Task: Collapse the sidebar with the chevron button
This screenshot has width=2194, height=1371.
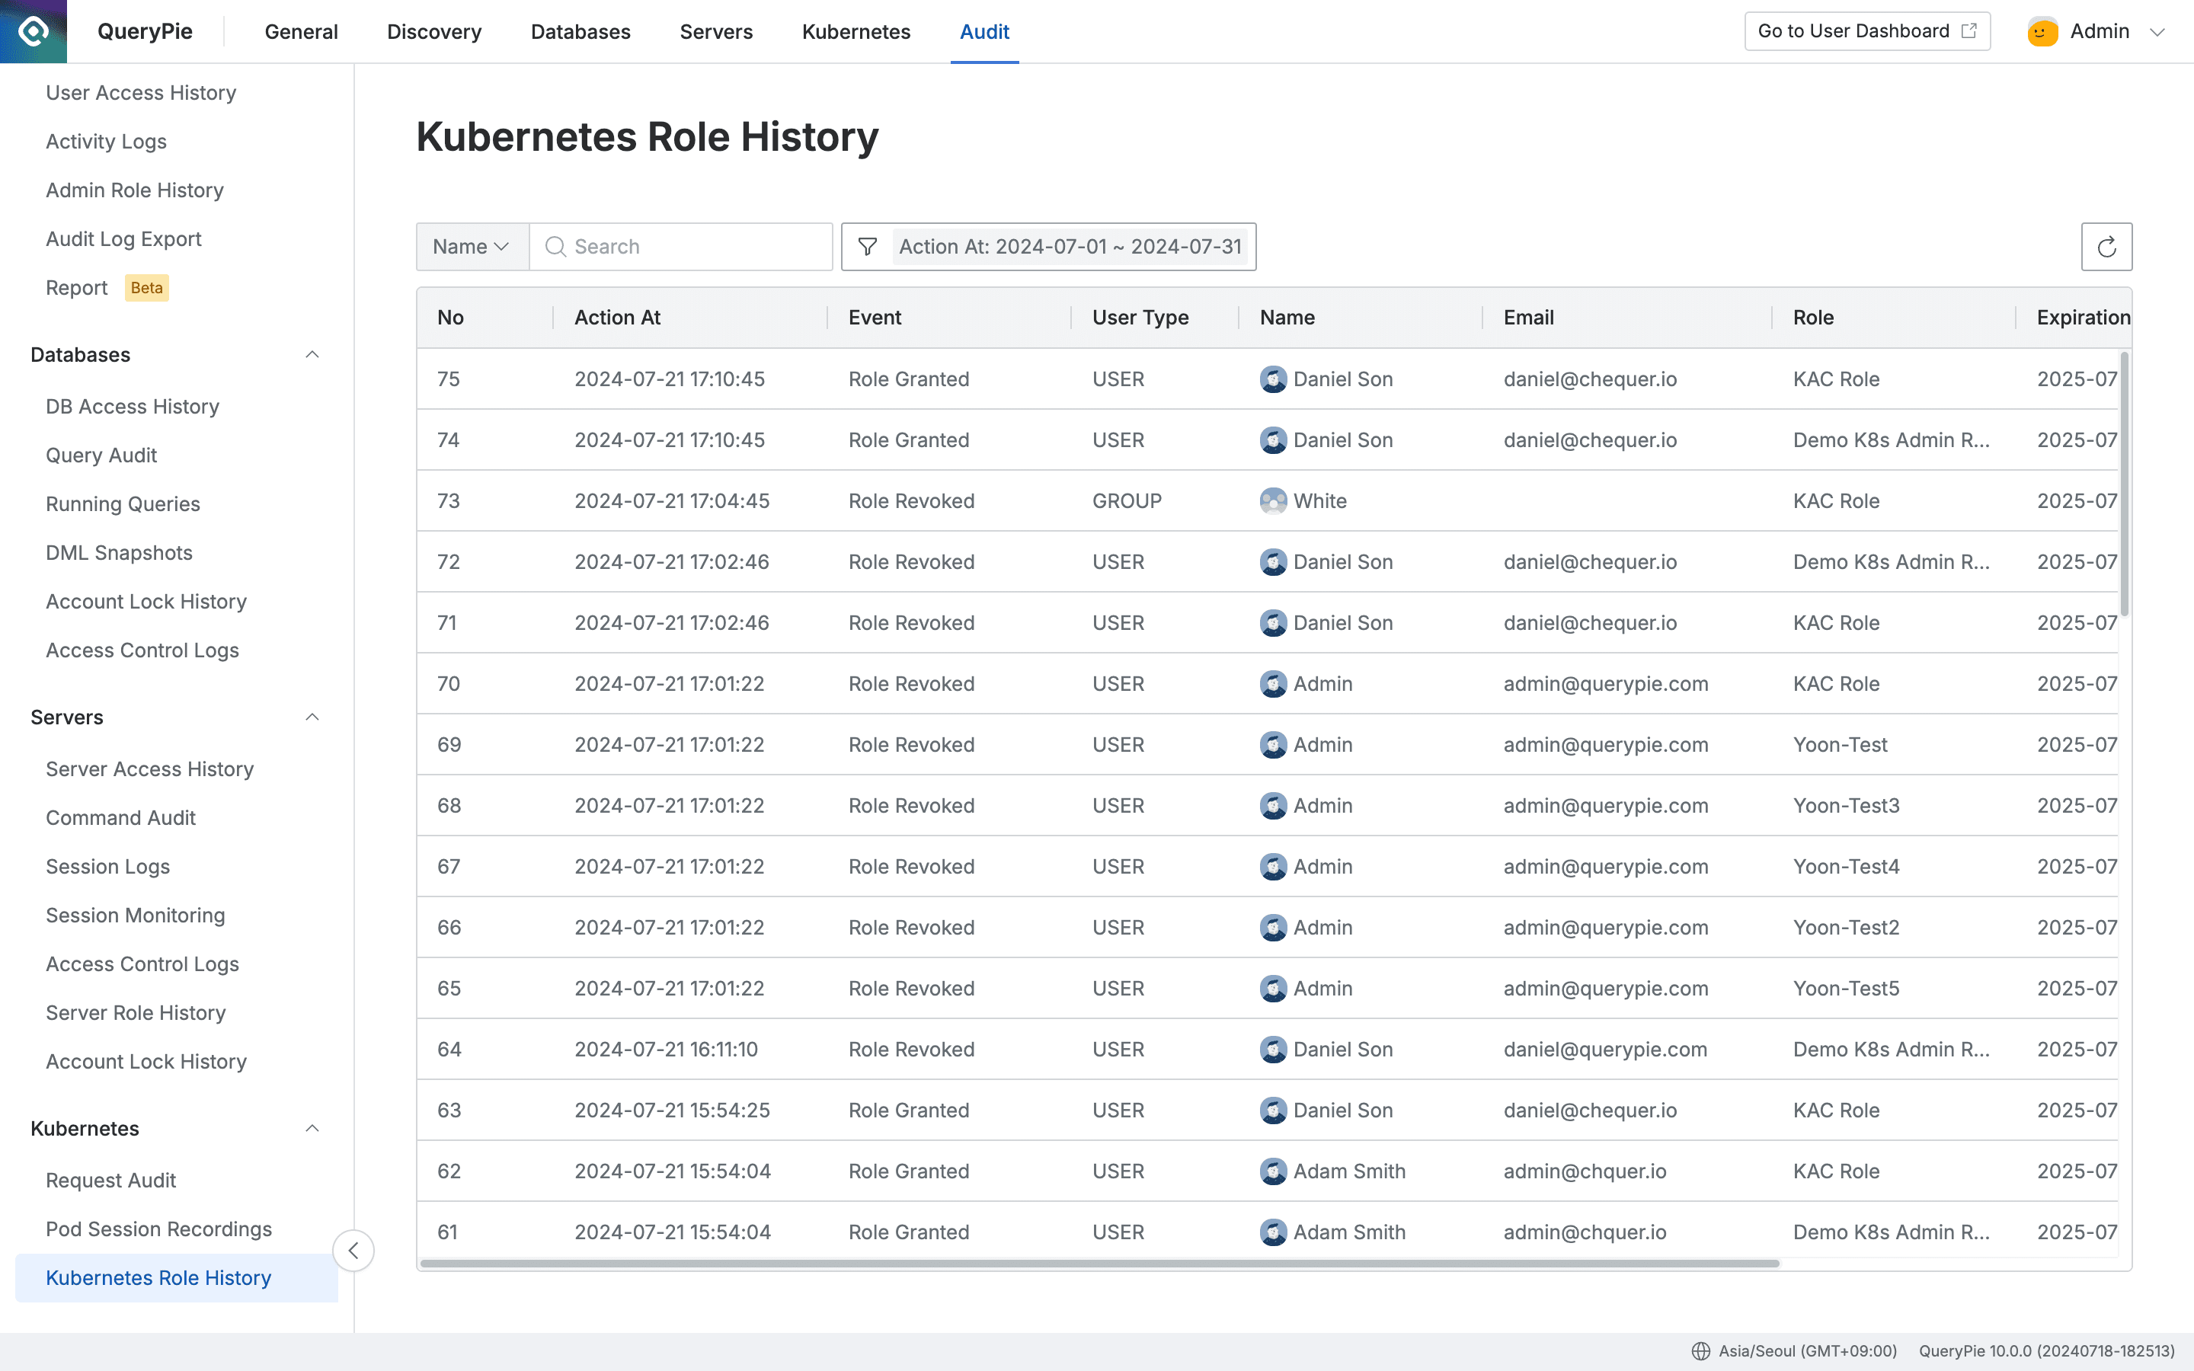Action: point(353,1249)
